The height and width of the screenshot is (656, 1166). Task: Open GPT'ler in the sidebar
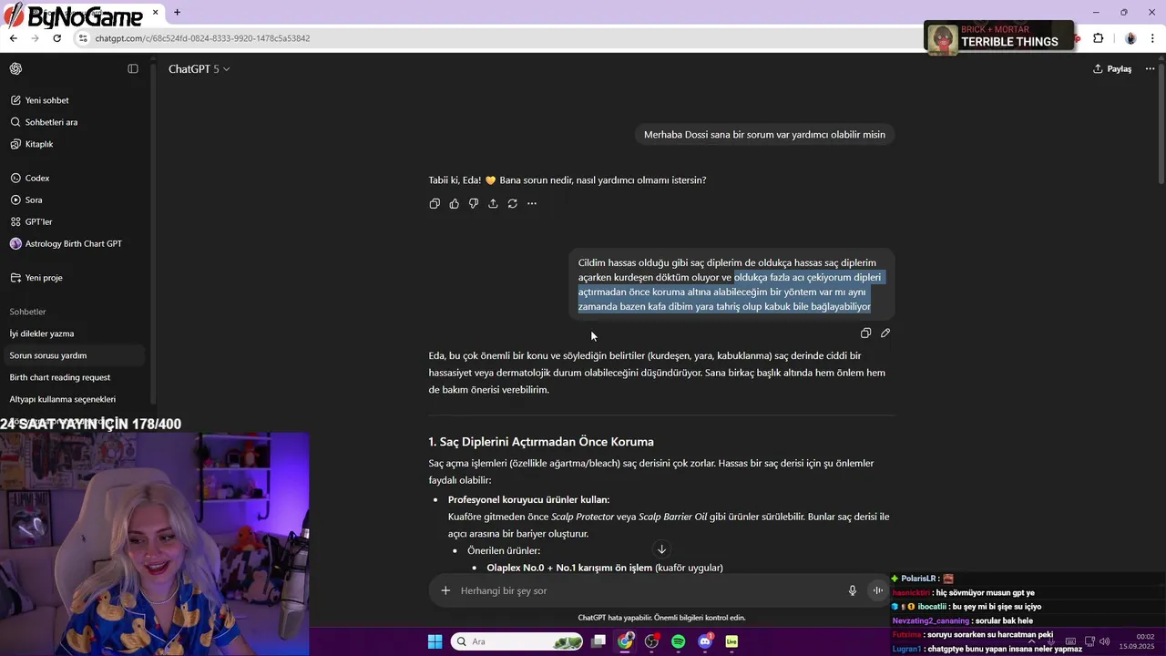click(x=73, y=221)
